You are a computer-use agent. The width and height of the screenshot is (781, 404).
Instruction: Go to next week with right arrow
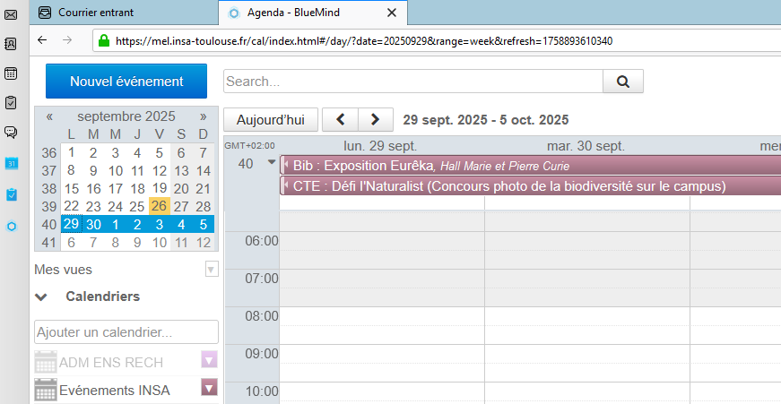coord(376,119)
